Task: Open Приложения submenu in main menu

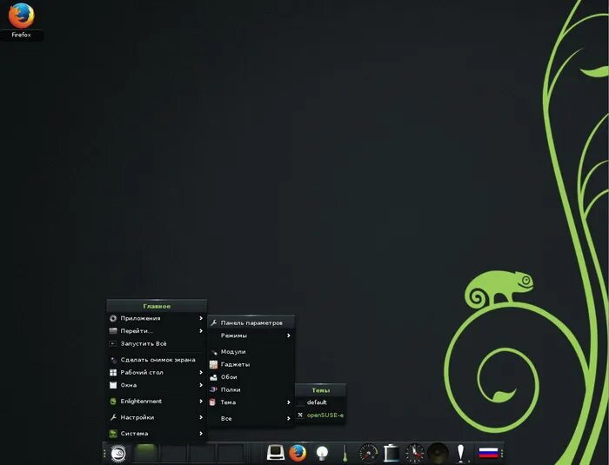Action: 157,318
